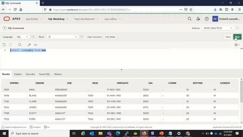The height and width of the screenshot is (137, 243).
Task: Open File Explorer from the taskbar
Action: 100,134
